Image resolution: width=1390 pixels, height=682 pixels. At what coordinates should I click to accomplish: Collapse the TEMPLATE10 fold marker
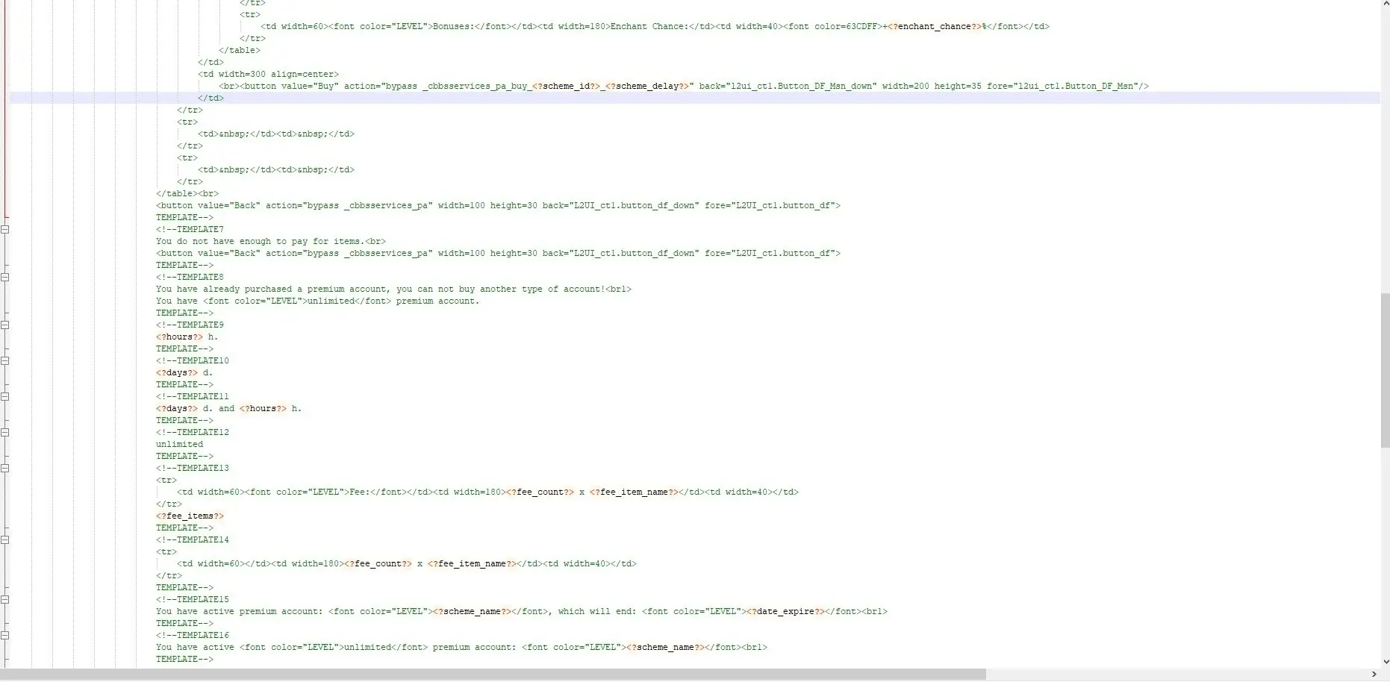(4, 361)
